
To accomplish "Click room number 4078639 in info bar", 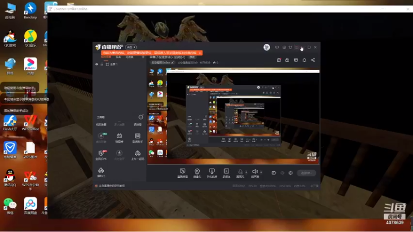I will click(x=205, y=62).
